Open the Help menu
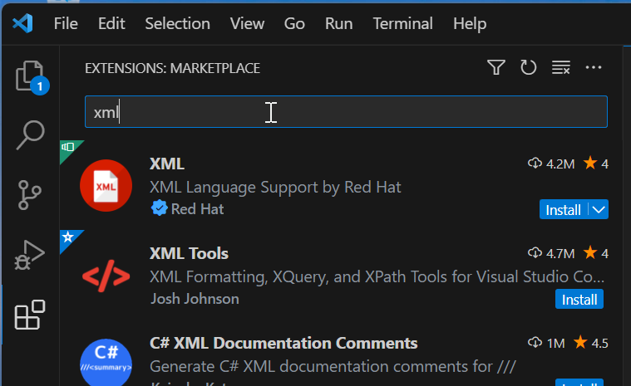The height and width of the screenshot is (386, 631). (x=470, y=24)
